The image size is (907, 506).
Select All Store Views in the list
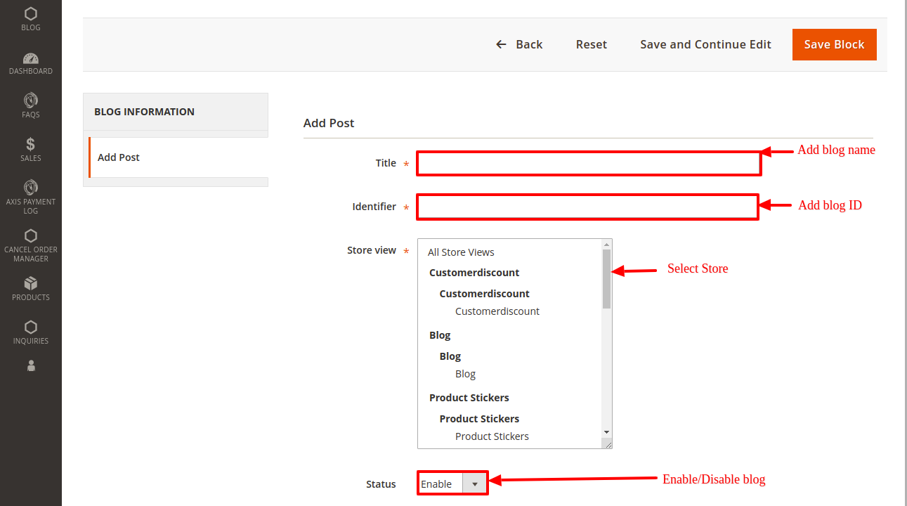461,252
